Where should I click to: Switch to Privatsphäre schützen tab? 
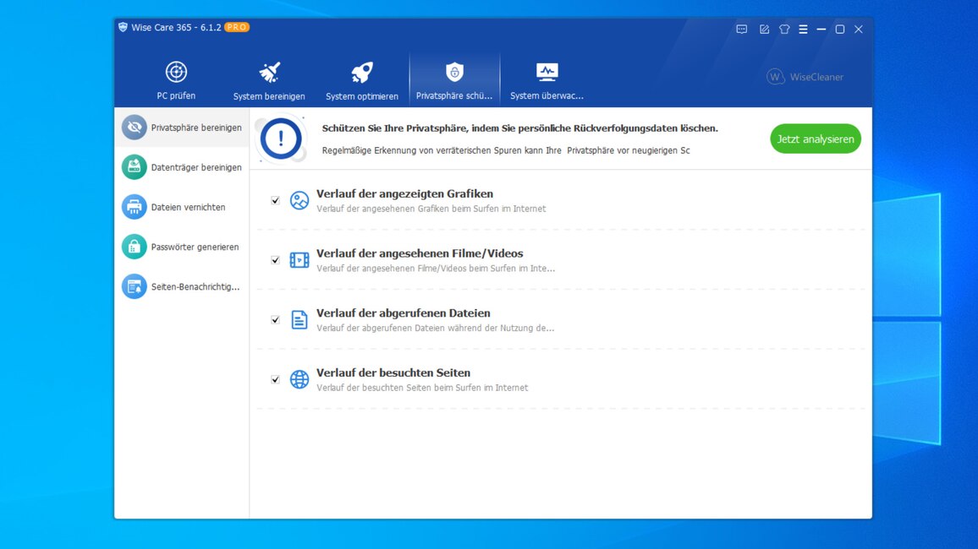454,80
